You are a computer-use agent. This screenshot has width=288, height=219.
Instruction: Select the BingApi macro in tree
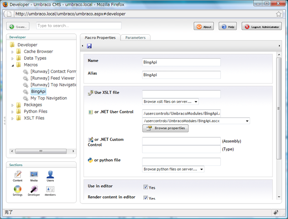[38, 91]
